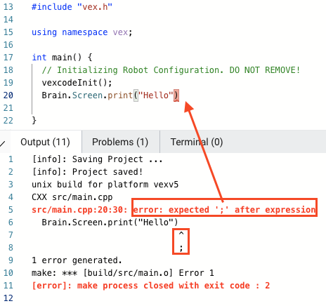326x306 pixels.
Task: Click the print method name on line 20
Action: pos(120,95)
